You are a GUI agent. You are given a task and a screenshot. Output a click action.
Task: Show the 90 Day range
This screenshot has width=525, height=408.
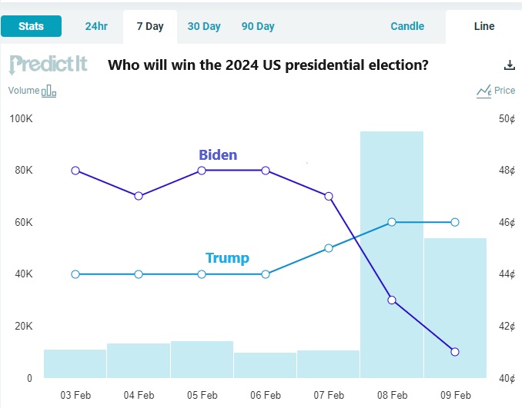(258, 26)
